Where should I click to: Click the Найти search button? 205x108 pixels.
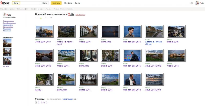tap(45, 3)
